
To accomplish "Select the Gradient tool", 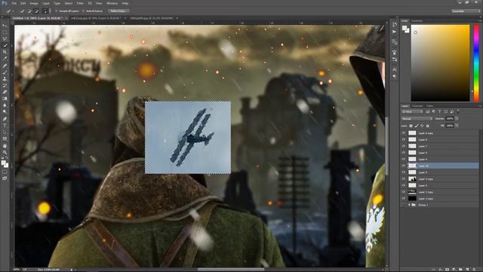I will pos(5,99).
